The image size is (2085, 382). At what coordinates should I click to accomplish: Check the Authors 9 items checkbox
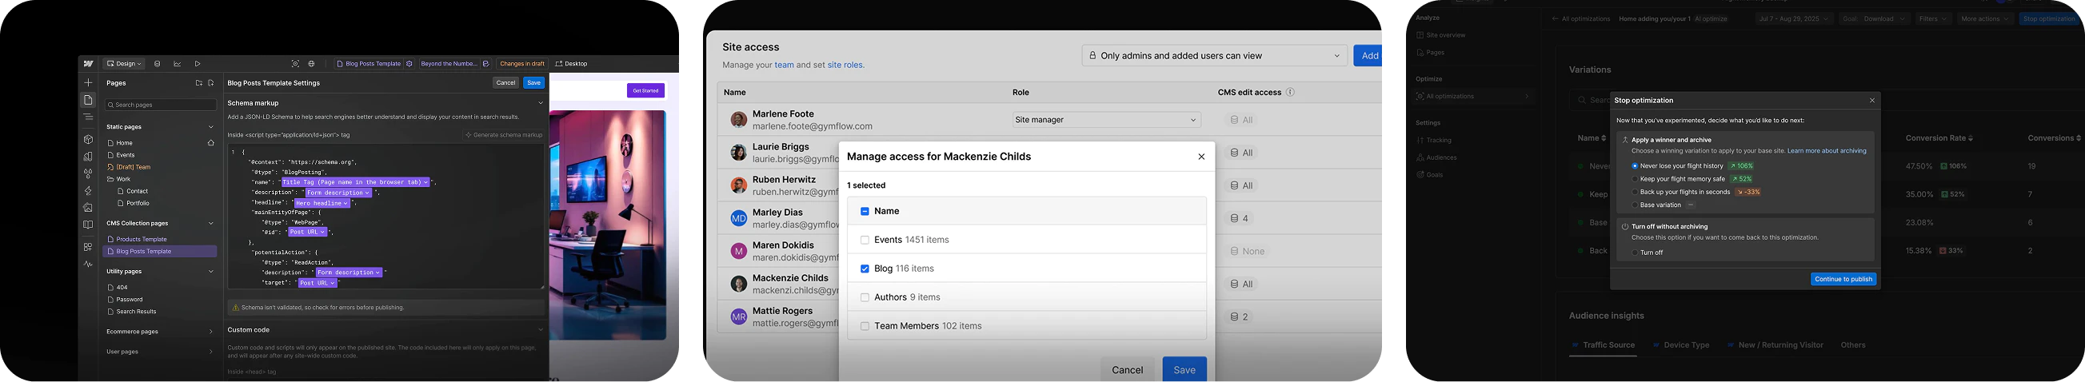coord(865,298)
